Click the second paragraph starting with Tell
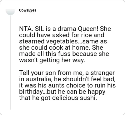The image size is (125, 115). click(x=67, y=85)
